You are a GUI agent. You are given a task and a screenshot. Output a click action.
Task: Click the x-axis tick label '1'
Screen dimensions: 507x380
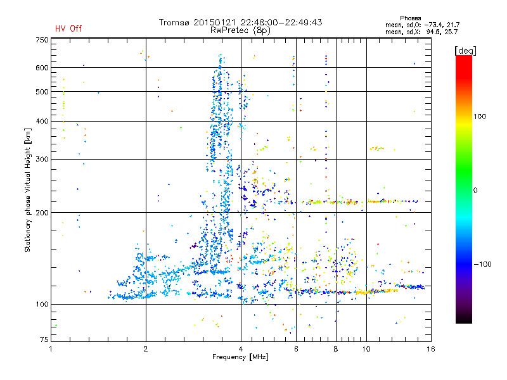tap(51, 349)
